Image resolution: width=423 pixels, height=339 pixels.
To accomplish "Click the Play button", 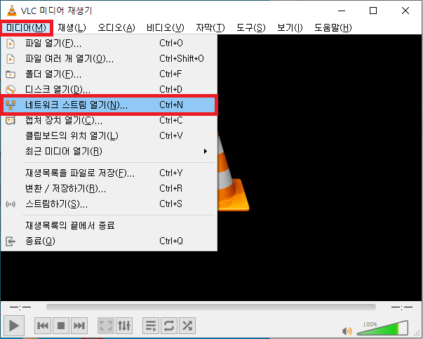I will pos(14,326).
